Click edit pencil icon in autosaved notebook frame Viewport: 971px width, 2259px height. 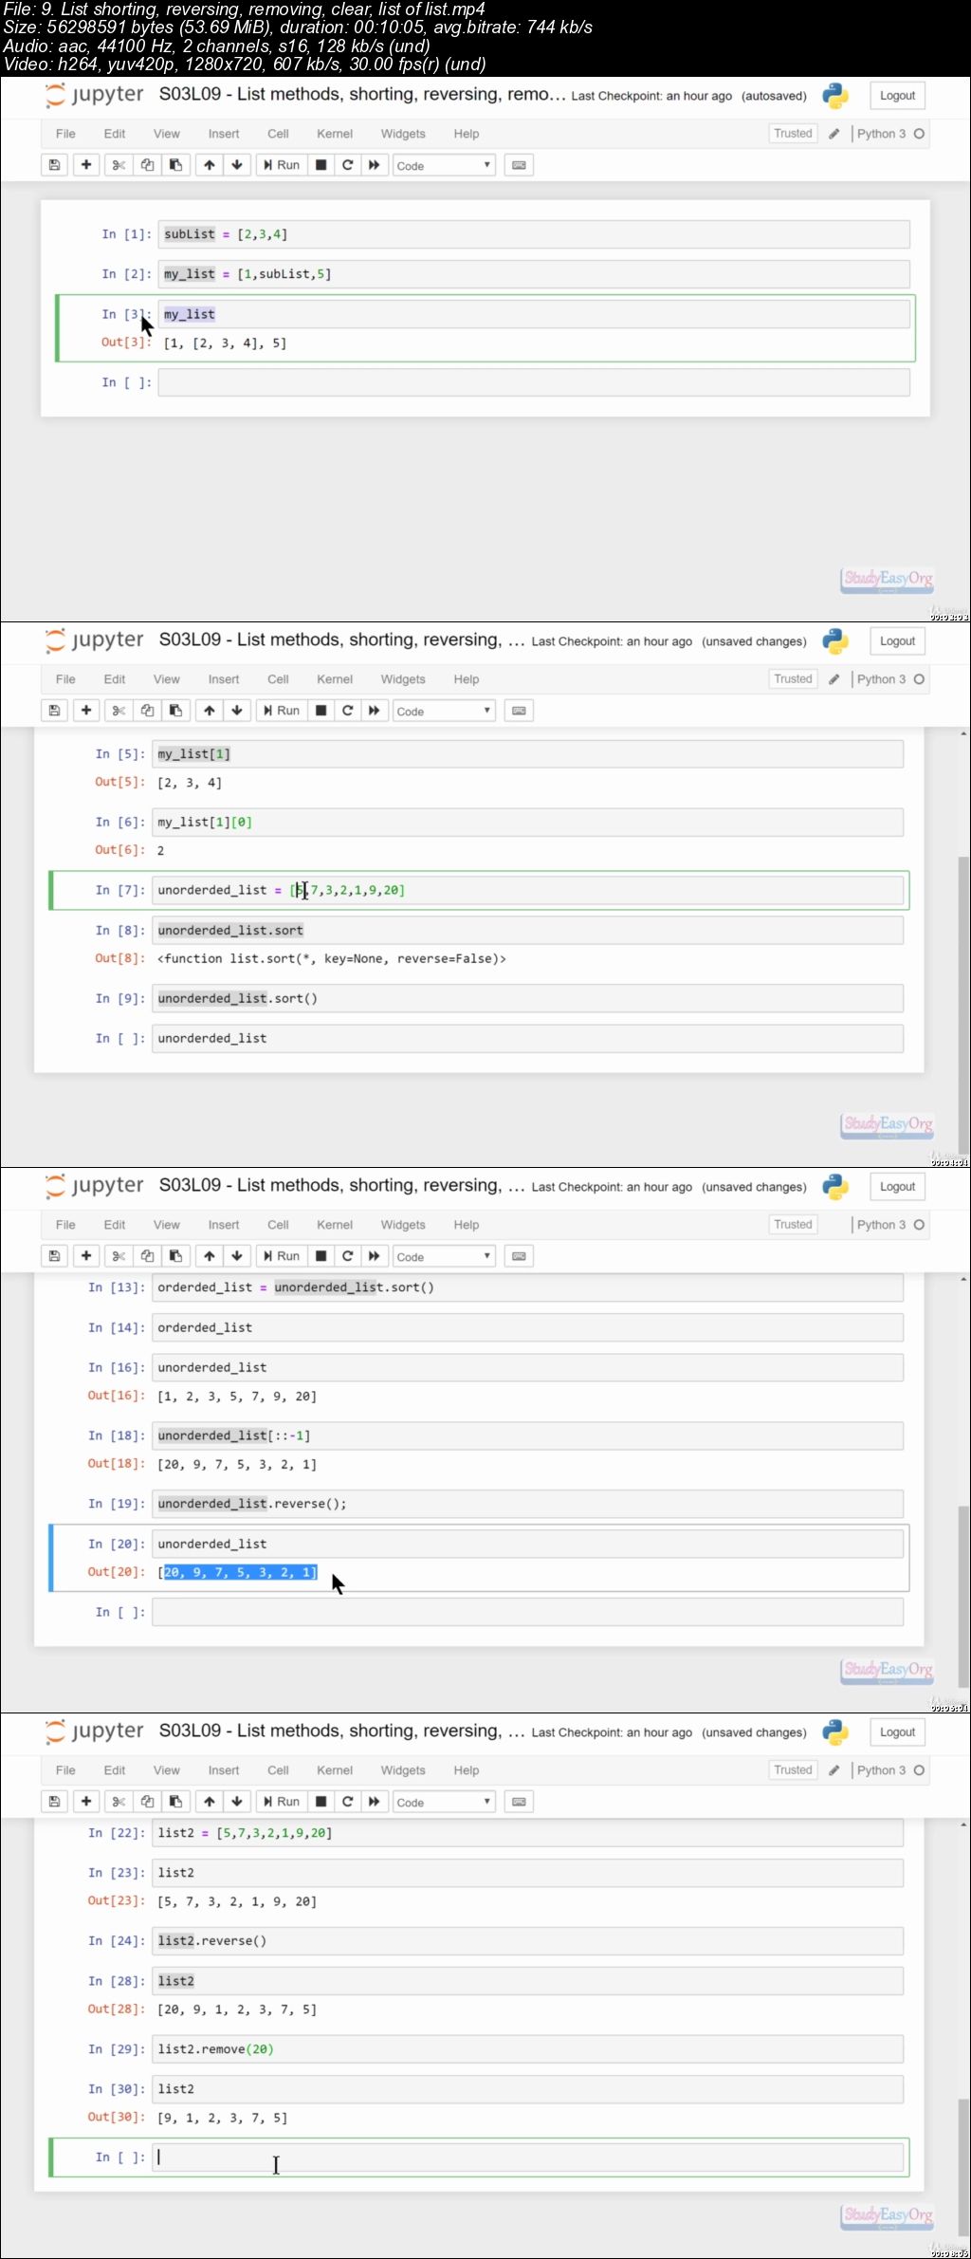pos(834,134)
